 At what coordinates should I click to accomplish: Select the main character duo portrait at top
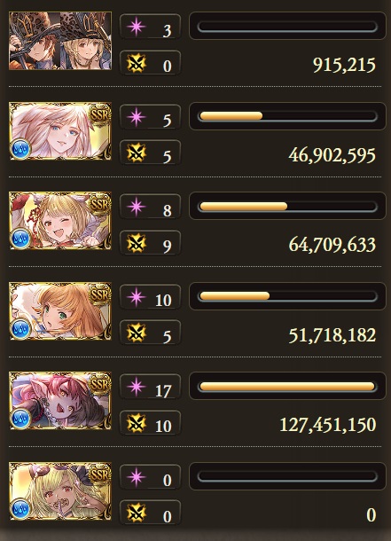[x=60, y=41]
